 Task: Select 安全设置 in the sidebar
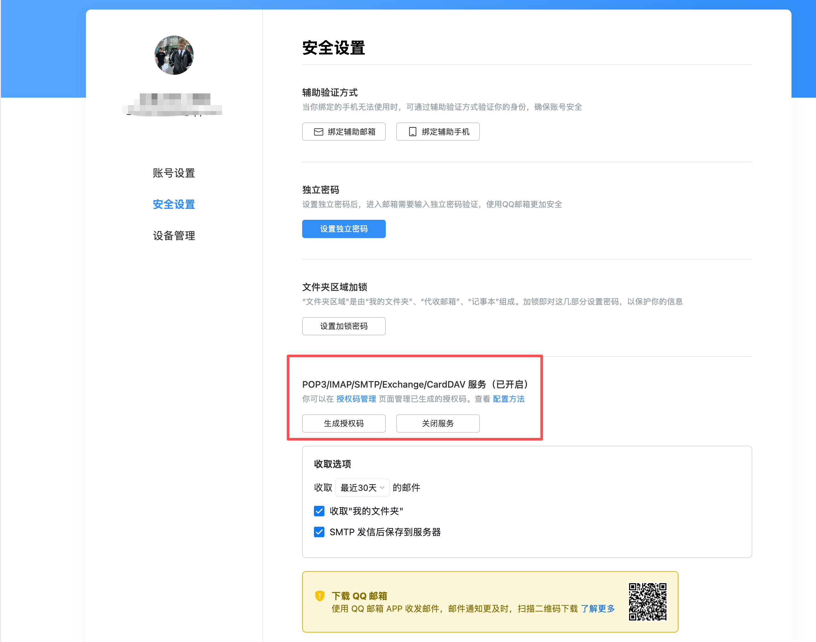pos(174,204)
